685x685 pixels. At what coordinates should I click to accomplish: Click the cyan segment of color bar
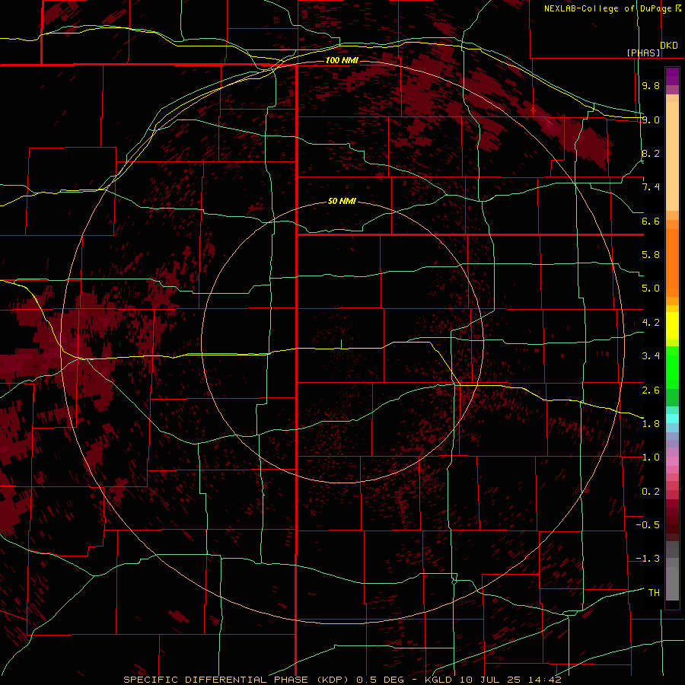pos(672,419)
